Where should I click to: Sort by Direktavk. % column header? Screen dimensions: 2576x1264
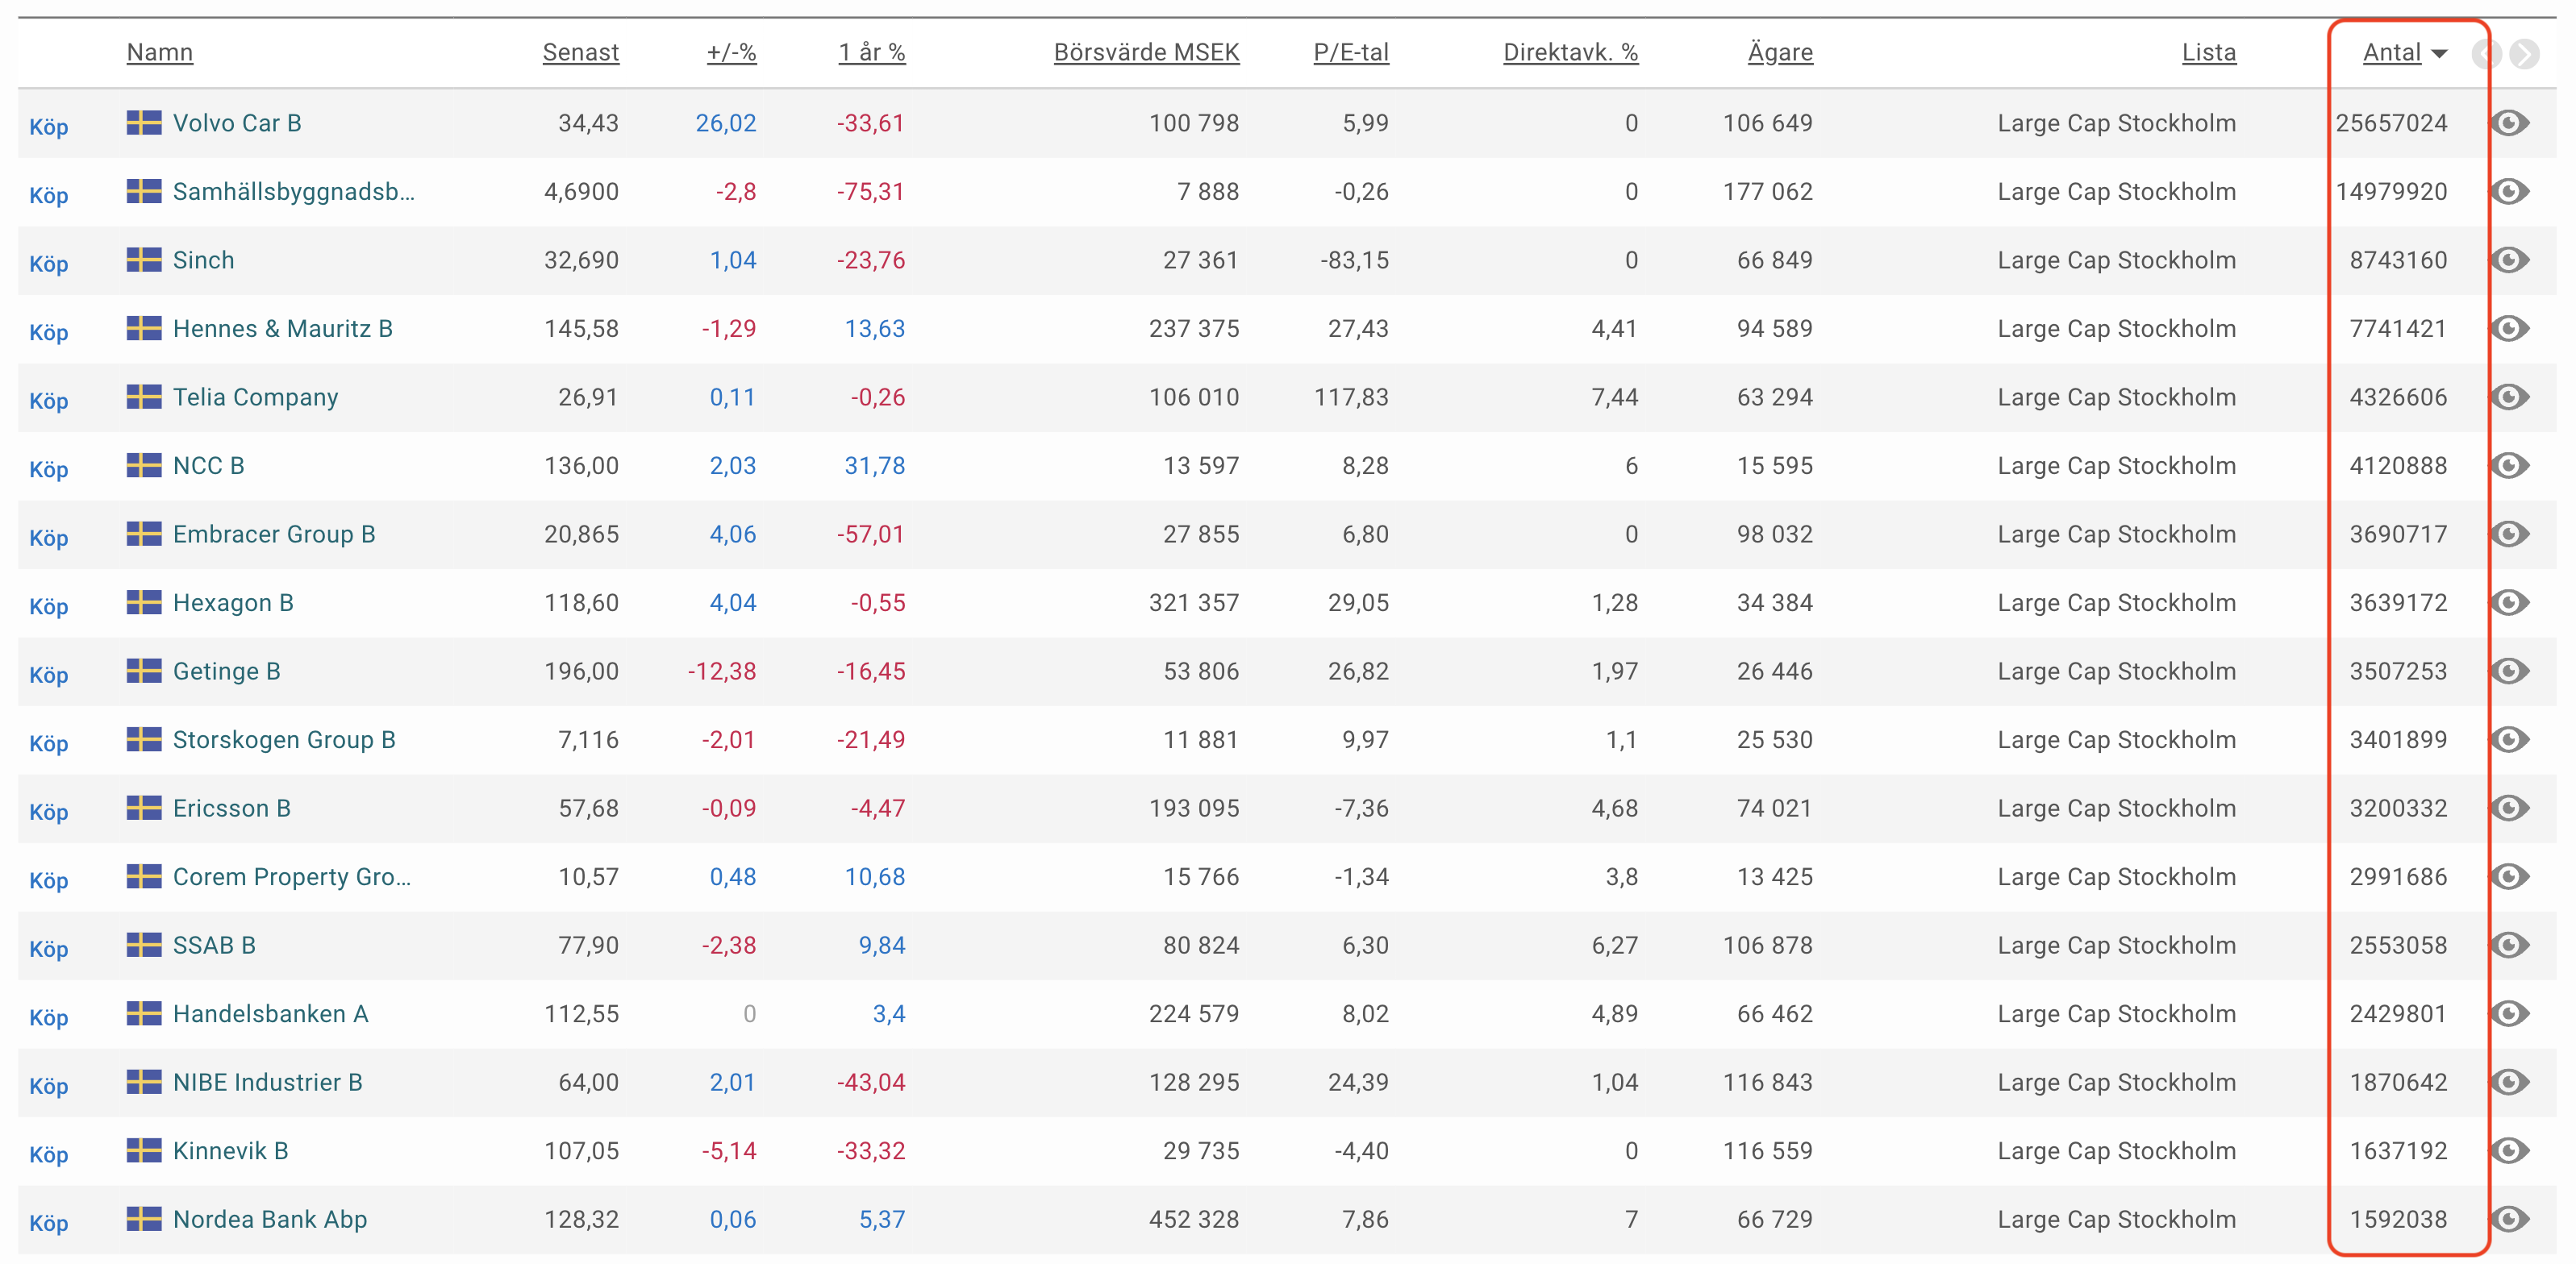(1570, 53)
